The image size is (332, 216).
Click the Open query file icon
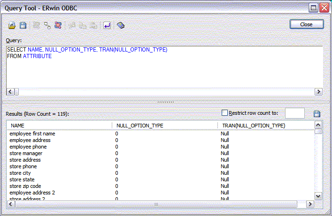tap(13, 25)
